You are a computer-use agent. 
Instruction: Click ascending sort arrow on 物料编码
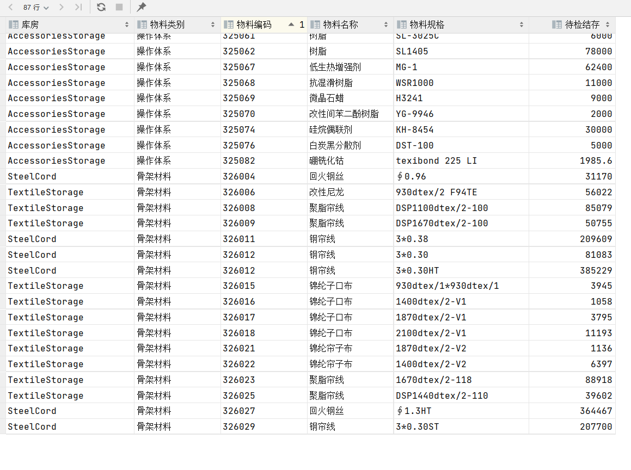291,24
